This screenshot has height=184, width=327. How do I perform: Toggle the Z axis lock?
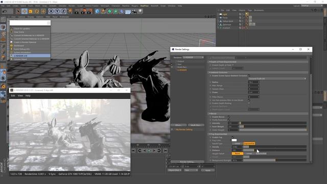tap(63, 11)
